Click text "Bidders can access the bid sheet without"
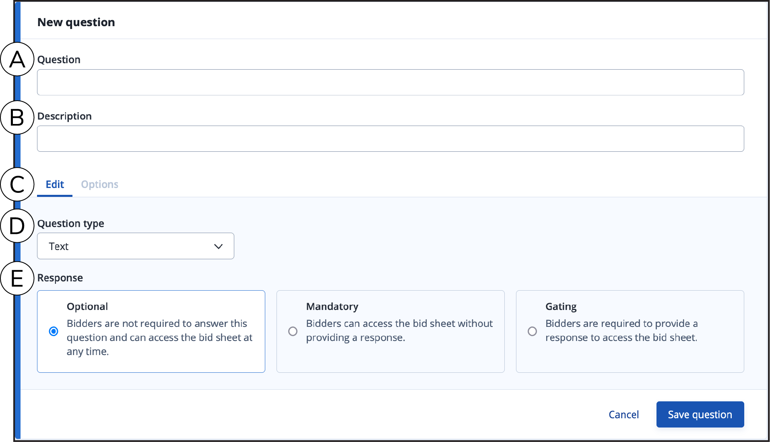Image resolution: width=770 pixels, height=442 pixels. coord(399,324)
